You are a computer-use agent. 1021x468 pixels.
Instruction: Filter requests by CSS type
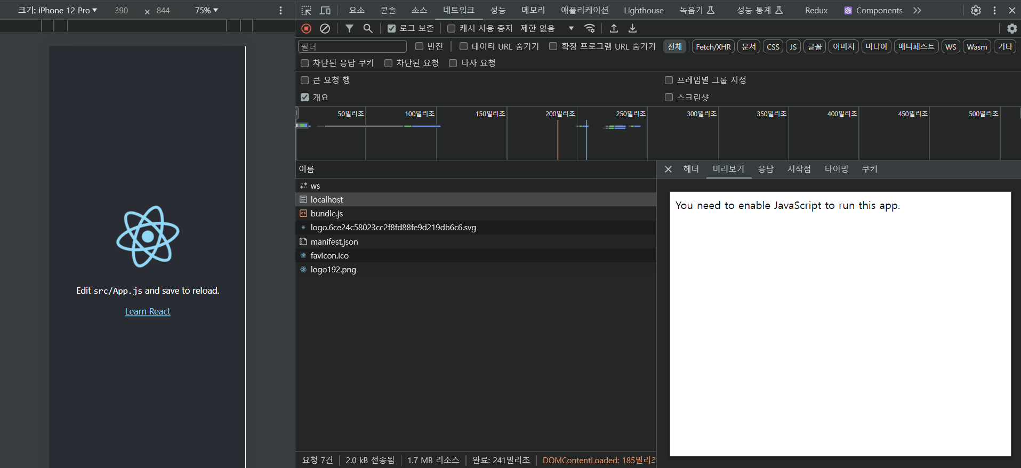pos(773,46)
